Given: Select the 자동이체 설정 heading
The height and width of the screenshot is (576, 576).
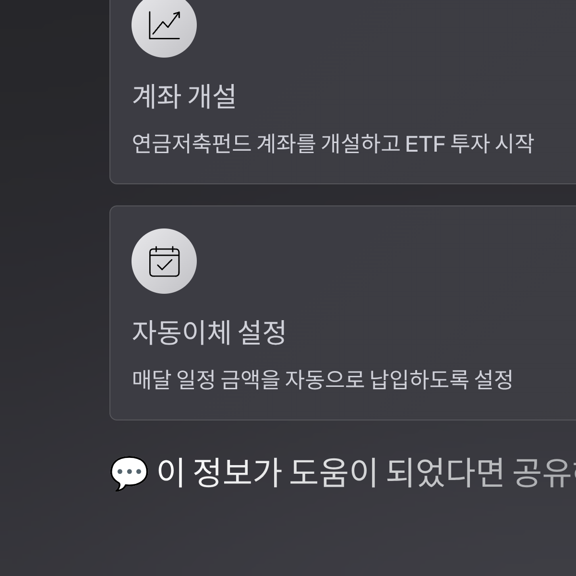Looking at the screenshot, I should click(209, 332).
